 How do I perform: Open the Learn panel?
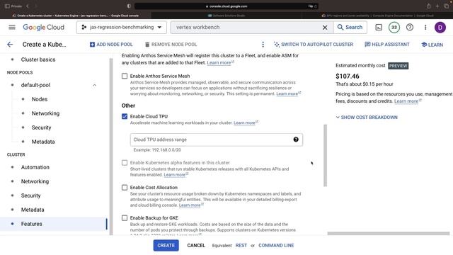432,45
